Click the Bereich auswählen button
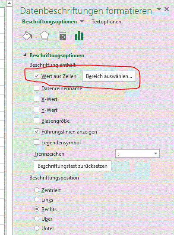This screenshot has width=174, height=235. [109, 76]
